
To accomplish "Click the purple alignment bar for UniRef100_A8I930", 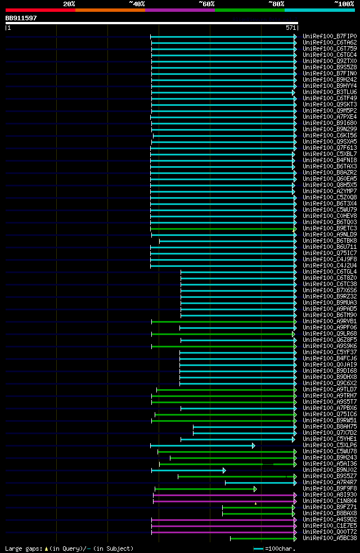I will click(225, 495).
